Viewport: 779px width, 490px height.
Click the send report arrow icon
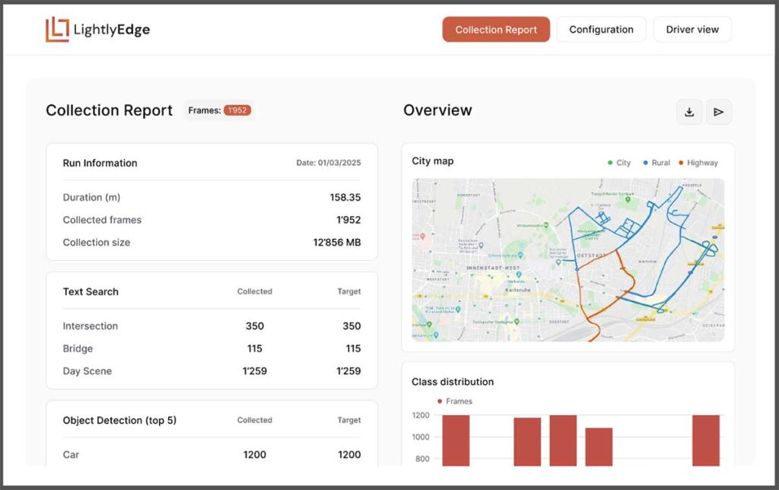pyautogui.click(x=718, y=112)
